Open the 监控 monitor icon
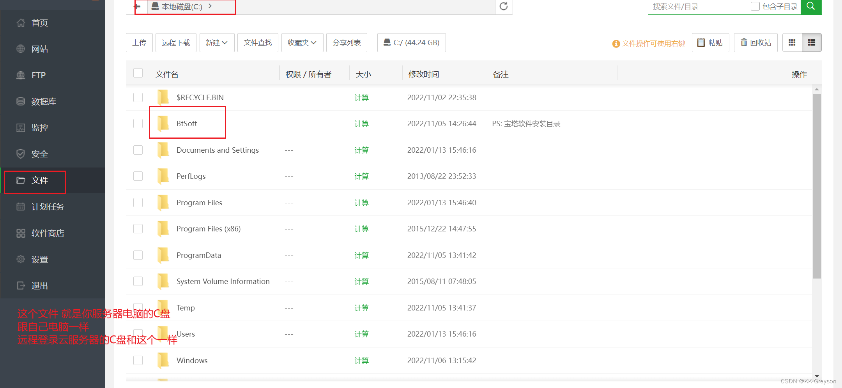Screen dimensions: 842x388 (21, 128)
